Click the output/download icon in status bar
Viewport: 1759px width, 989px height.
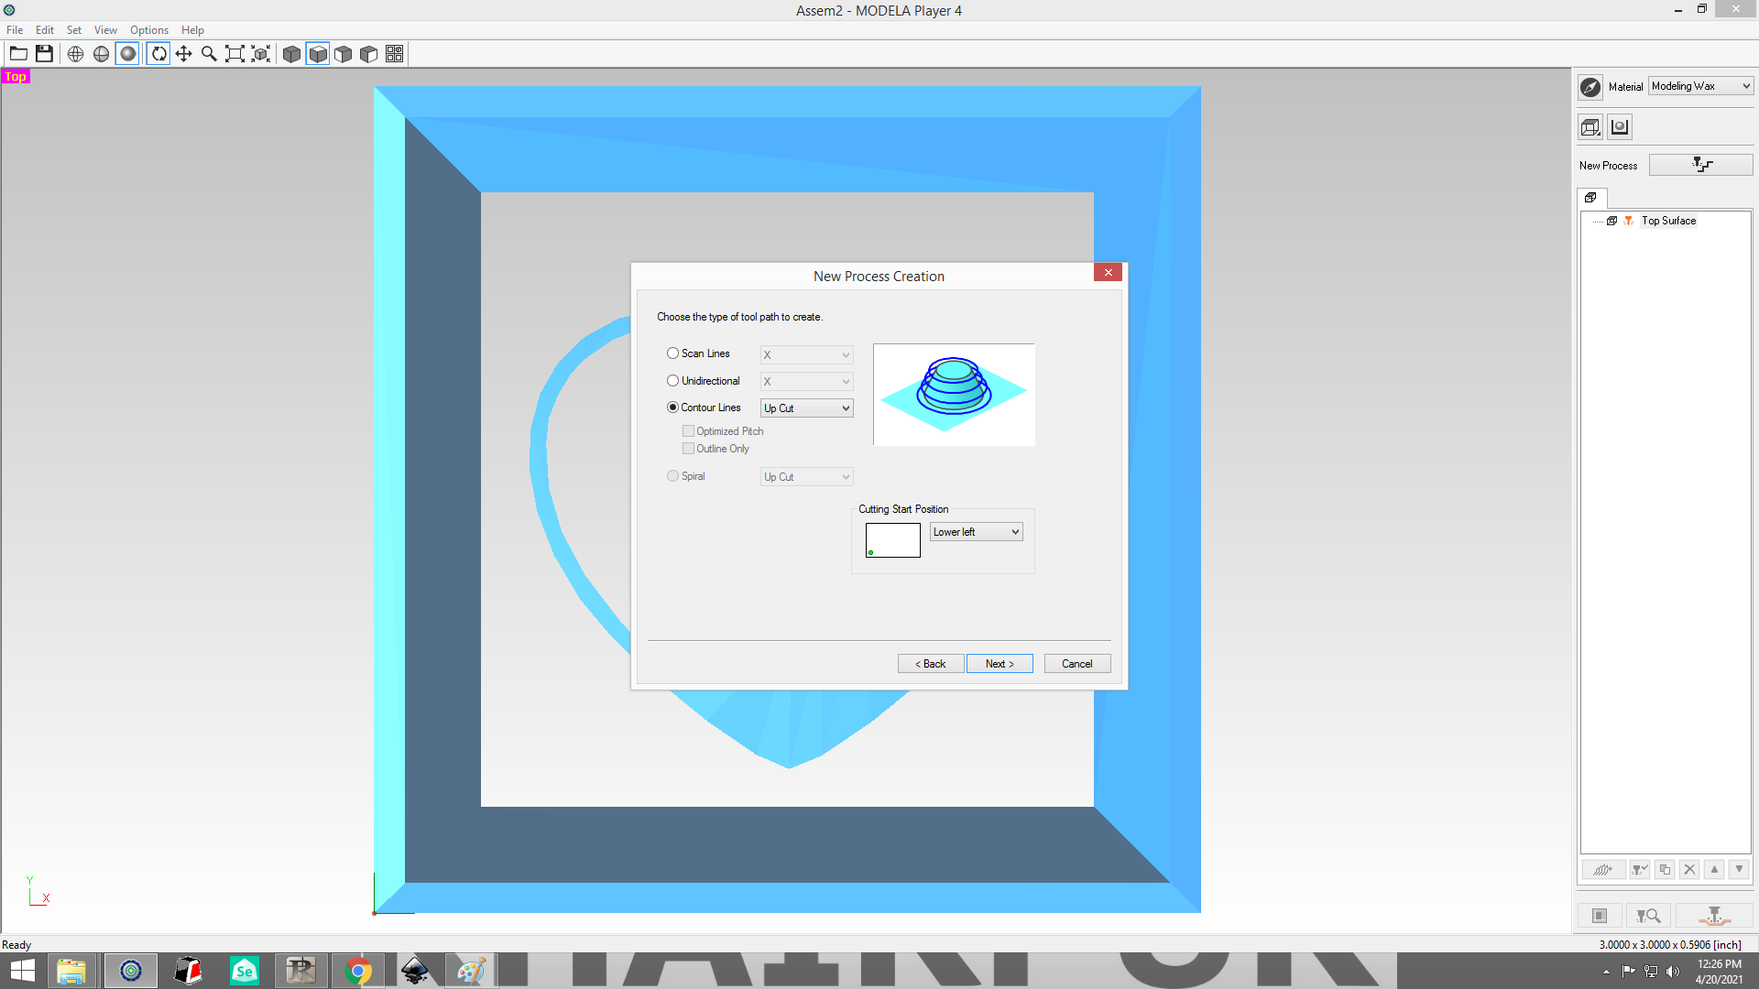1717,916
